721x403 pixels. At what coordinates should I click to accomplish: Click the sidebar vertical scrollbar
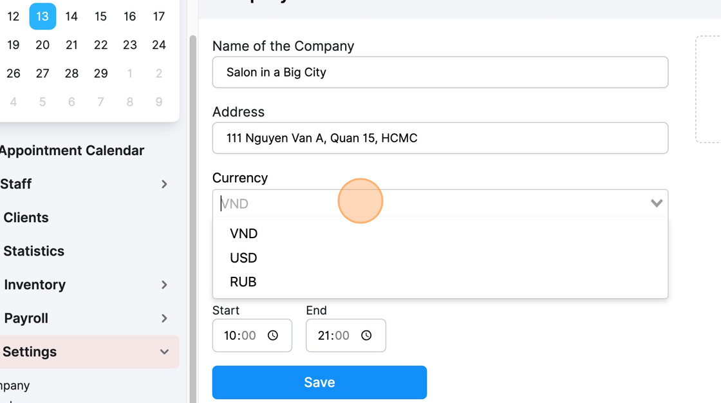[x=193, y=218]
